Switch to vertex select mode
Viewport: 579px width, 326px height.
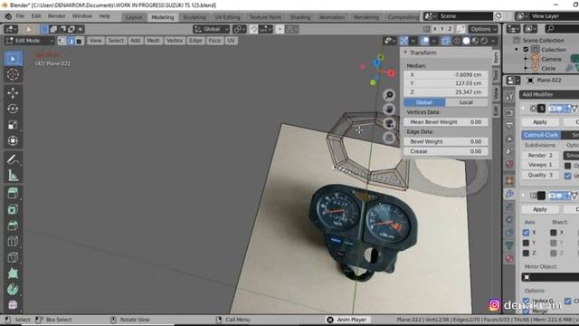62,41
